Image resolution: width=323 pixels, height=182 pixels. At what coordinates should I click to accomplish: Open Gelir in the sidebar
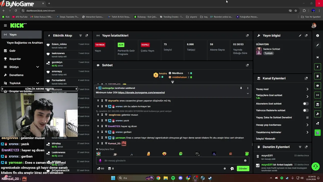coord(21,51)
